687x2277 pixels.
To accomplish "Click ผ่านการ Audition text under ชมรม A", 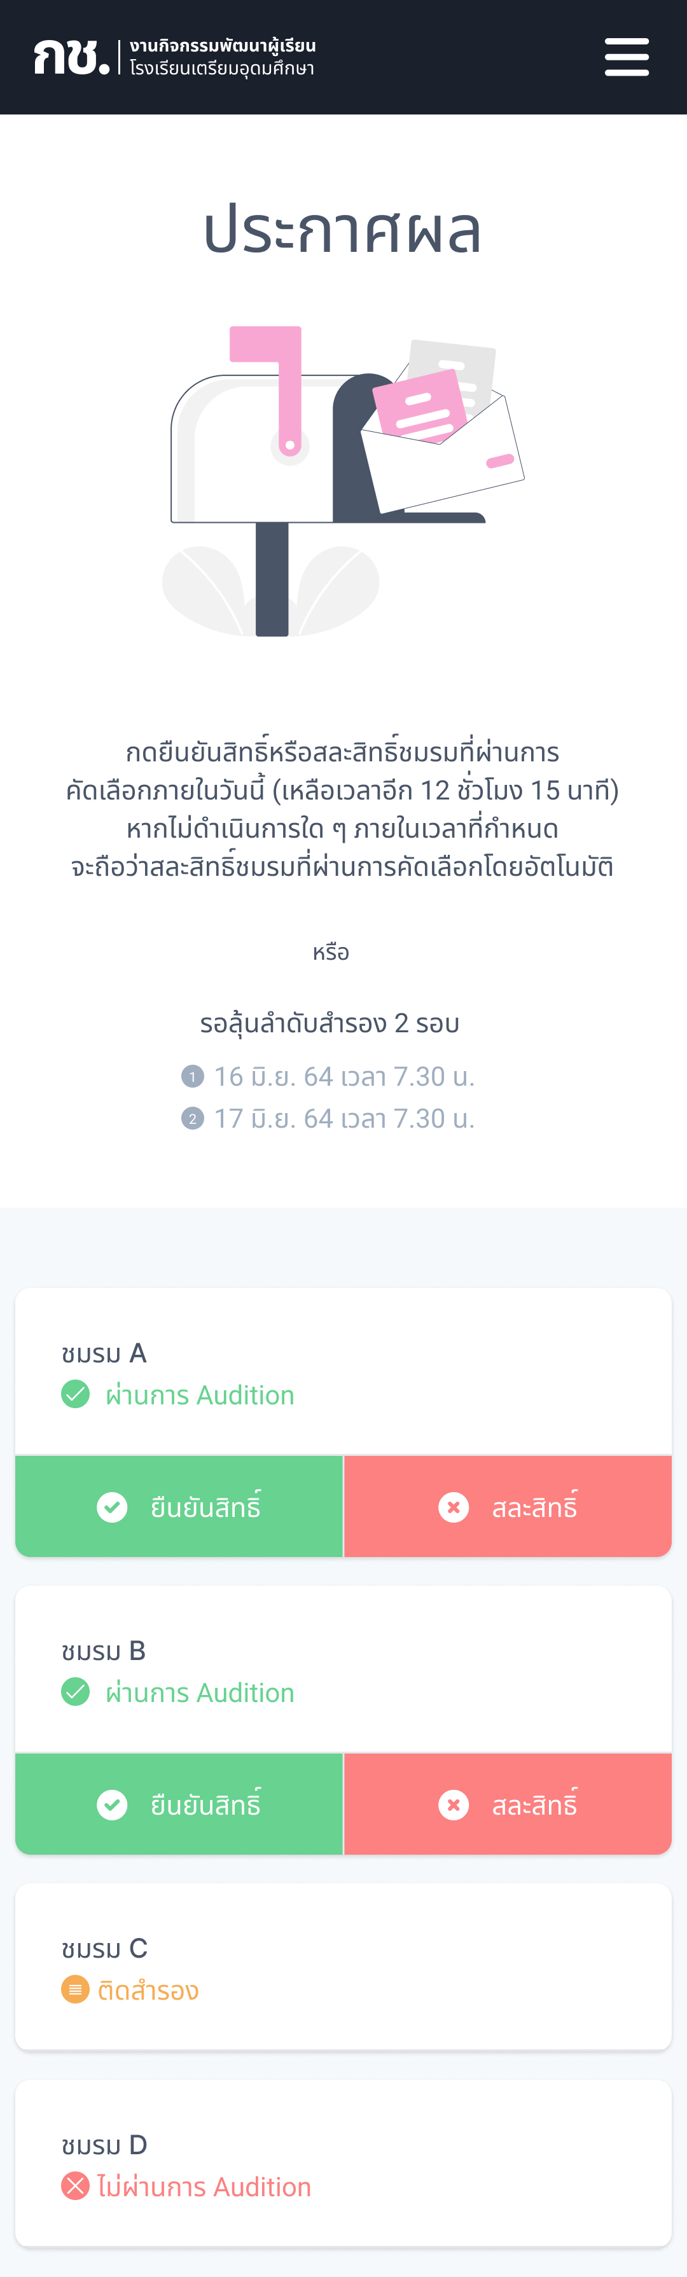I will coord(200,1395).
